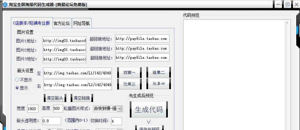Close the poster code generator window
The width and height of the screenshot is (300, 130).
(296, 4)
